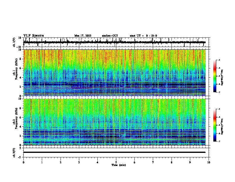Image resolution: width=235 pixels, height=182 pixels.
Task: Click time axis tick label "7"
Action: (x=153, y=162)
